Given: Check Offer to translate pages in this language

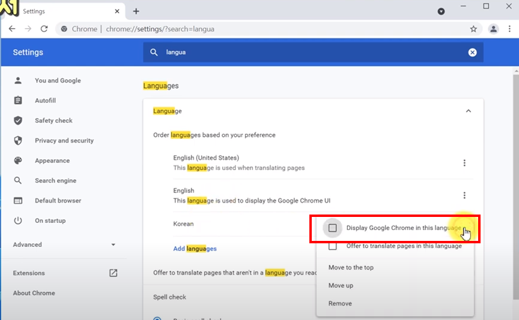Looking at the screenshot, I should pos(332,246).
